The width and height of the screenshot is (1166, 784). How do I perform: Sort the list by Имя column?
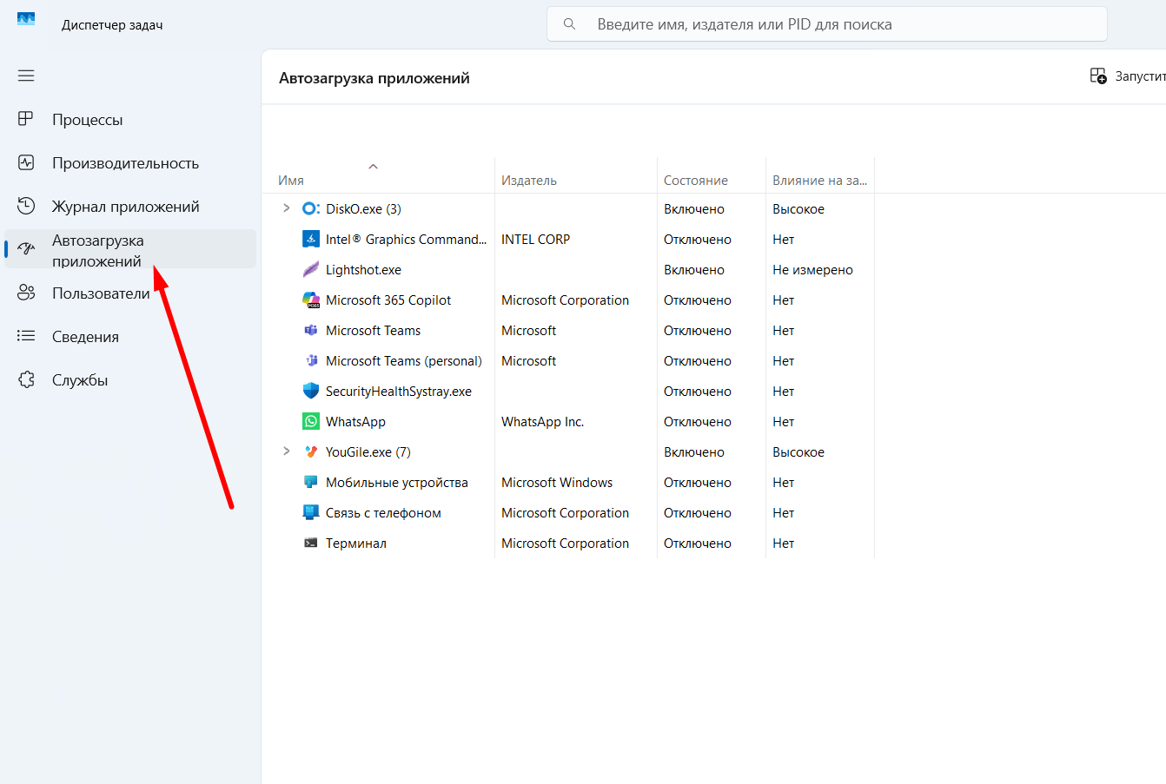(x=291, y=181)
